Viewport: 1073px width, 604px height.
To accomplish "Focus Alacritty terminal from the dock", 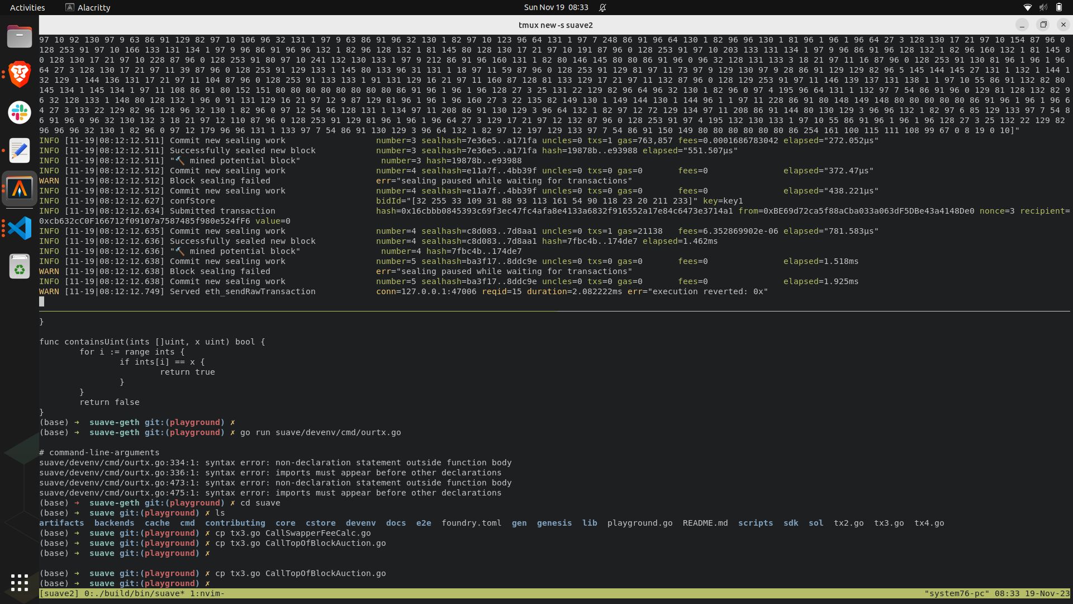I will coord(20,188).
